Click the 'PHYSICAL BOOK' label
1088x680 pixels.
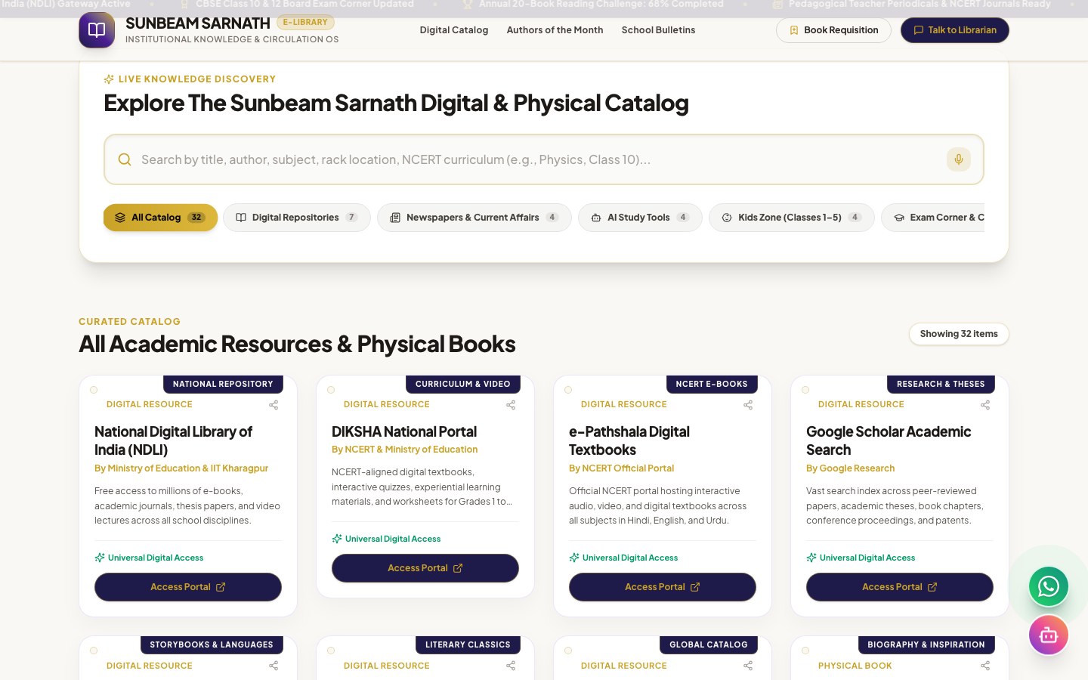(x=855, y=666)
